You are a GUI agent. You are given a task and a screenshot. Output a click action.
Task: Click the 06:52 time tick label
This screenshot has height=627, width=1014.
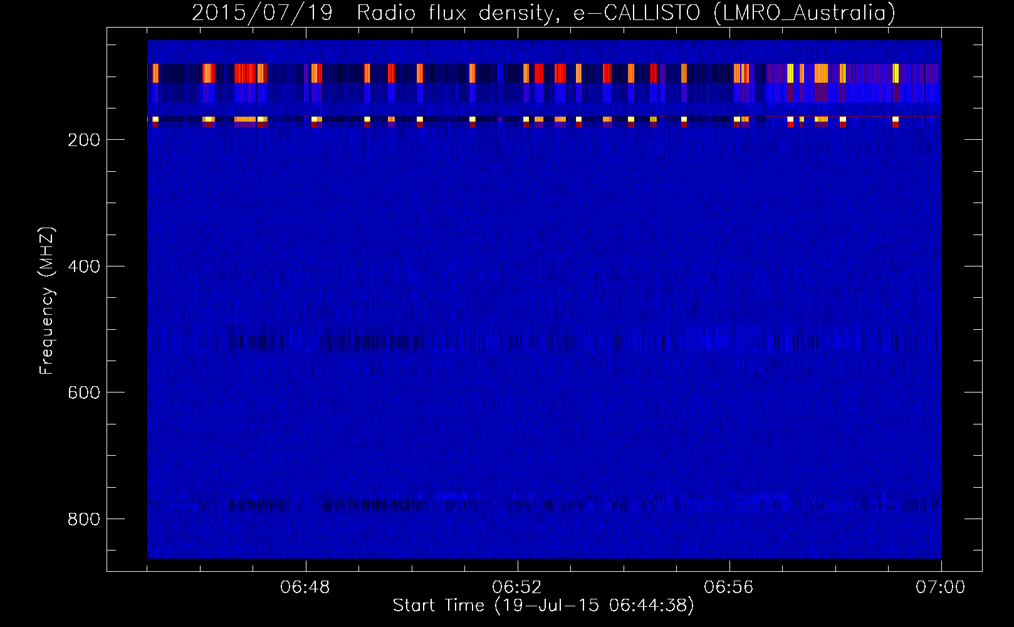point(517,587)
